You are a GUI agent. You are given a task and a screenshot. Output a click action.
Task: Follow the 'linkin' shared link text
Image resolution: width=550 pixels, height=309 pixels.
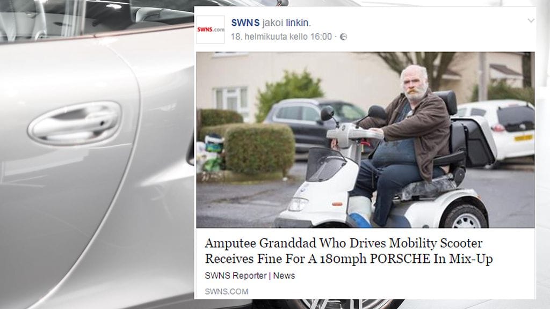click(298, 23)
